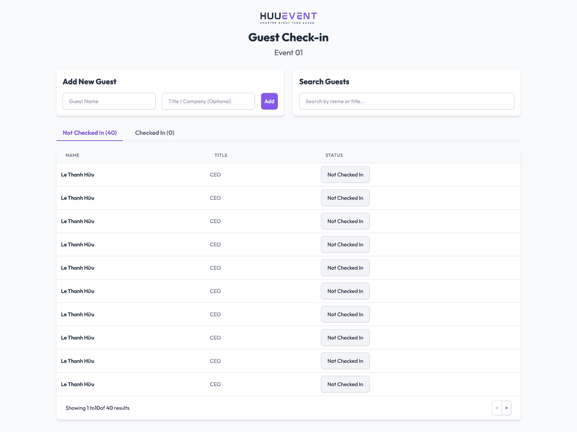Click the Search Guests heading
The height and width of the screenshot is (432, 577).
(324, 82)
